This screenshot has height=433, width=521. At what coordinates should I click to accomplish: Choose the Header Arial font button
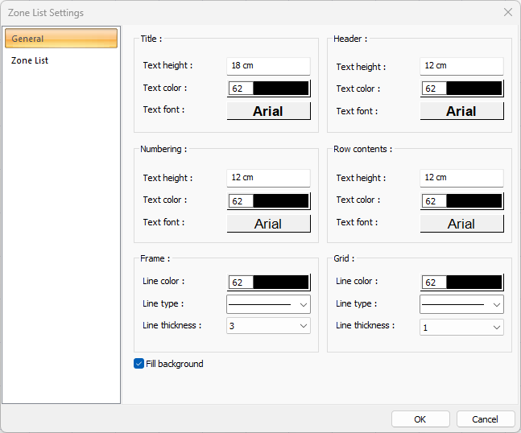tap(461, 111)
